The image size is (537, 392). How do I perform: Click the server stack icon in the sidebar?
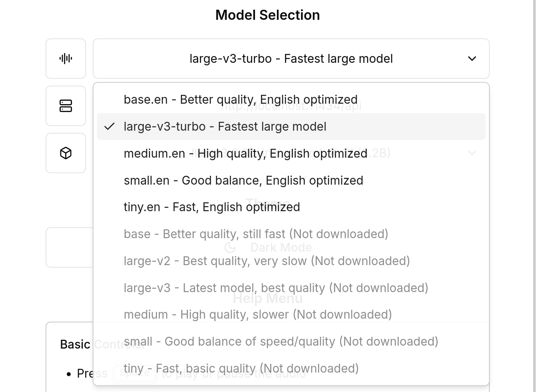(66, 106)
